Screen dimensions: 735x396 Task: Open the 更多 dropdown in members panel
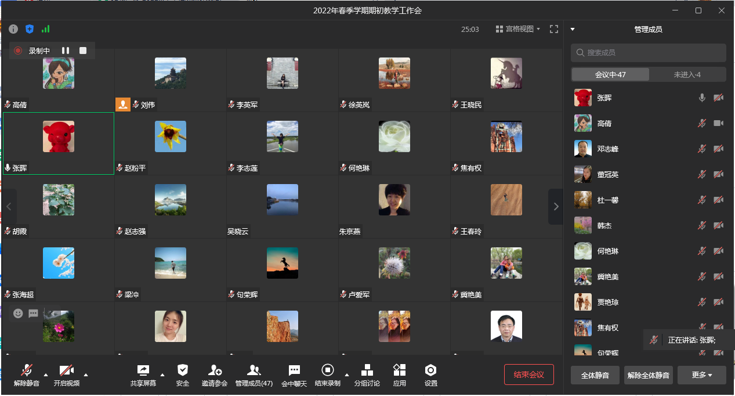(701, 375)
